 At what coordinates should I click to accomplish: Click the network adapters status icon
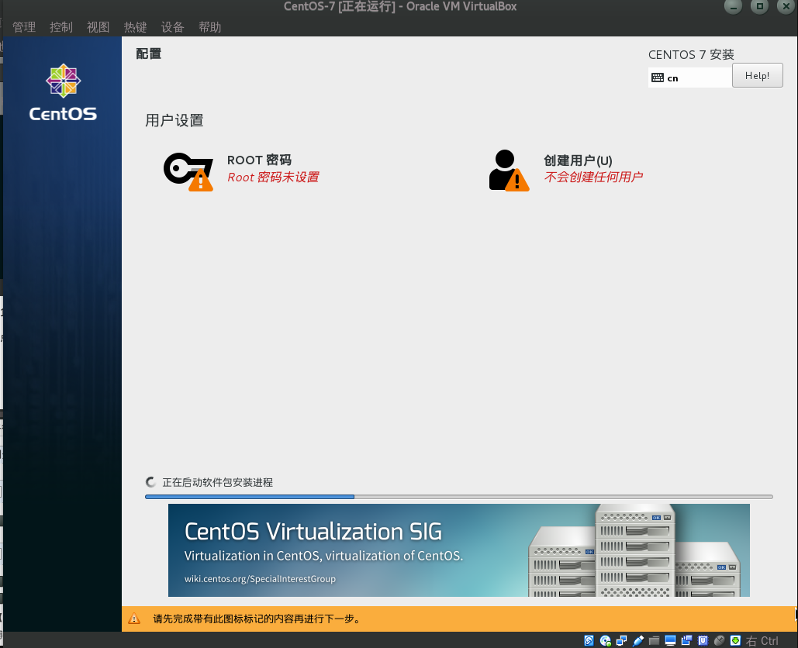click(x=621, y=641)
